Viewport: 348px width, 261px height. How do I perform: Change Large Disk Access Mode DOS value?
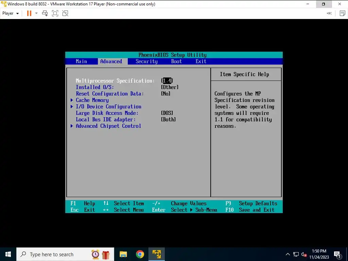167,113
